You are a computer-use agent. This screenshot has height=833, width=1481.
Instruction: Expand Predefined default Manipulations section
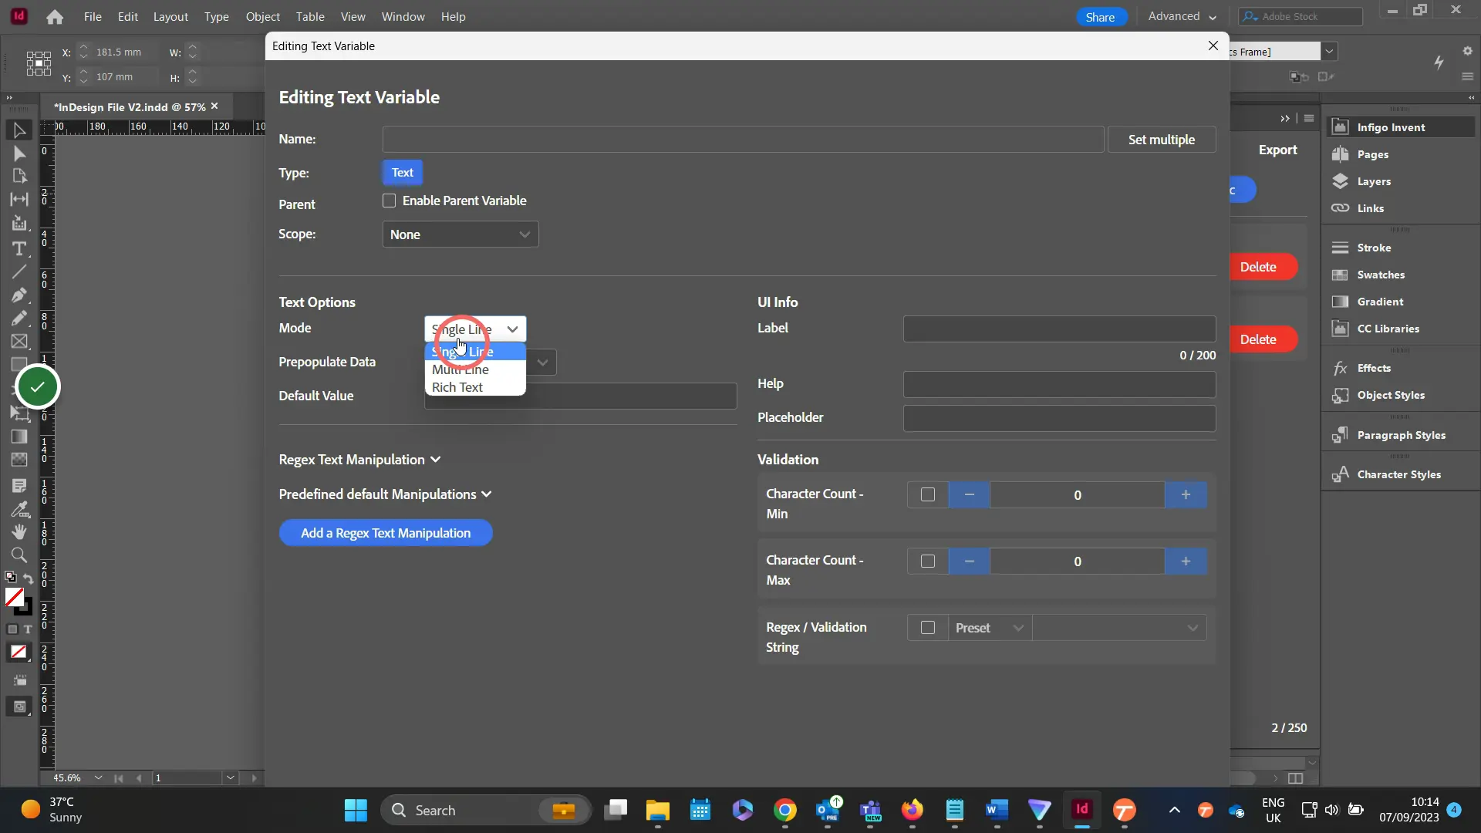pyautogui.click(x=385, y=494)
